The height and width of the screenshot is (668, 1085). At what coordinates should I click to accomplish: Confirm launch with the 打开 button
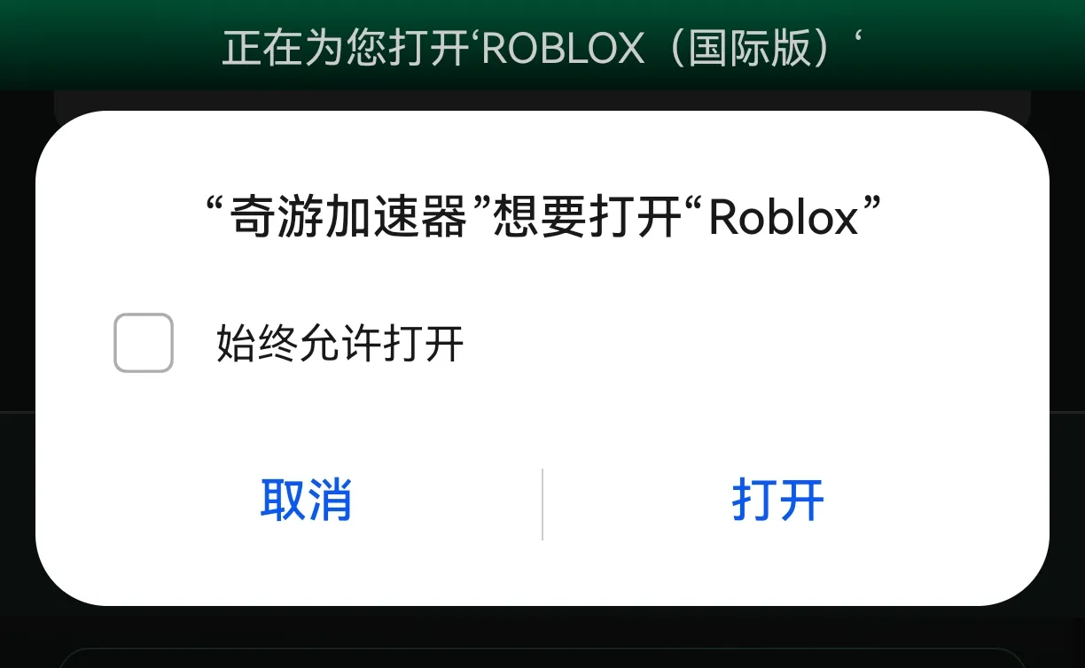[x=778, y=500]
